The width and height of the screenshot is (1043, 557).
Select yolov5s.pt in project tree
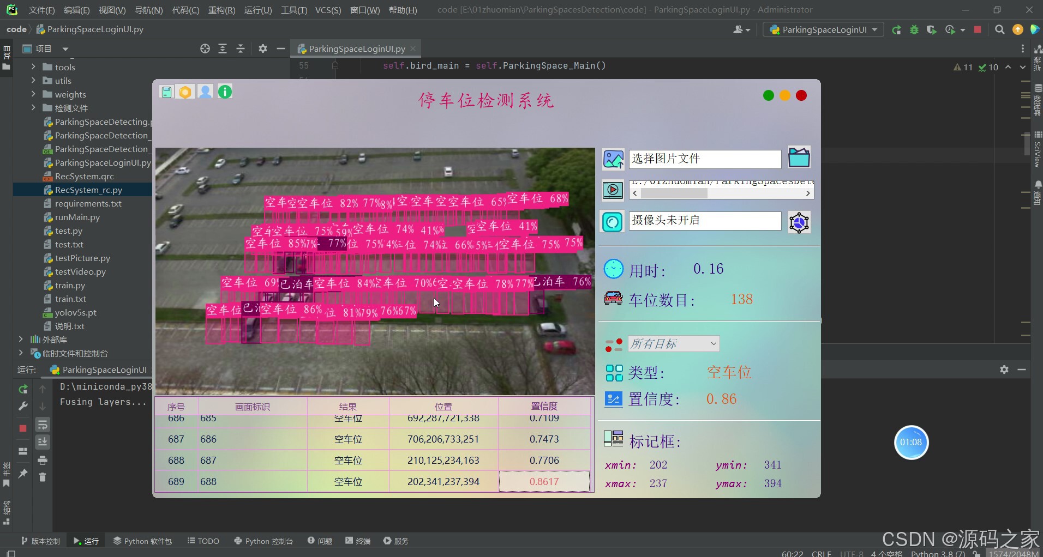(x=75, y=312)
